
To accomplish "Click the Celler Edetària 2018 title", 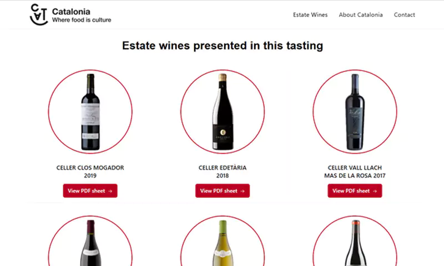I will click(x=223, y=172).
